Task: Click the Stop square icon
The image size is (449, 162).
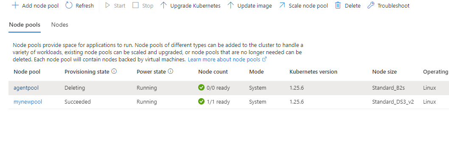Action: click(x=136, y=5)
